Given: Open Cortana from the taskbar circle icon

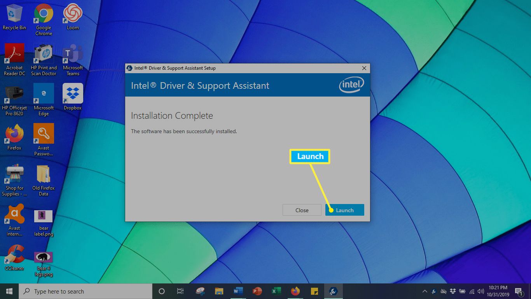Looking at the screenshot, I should [162, 291].
